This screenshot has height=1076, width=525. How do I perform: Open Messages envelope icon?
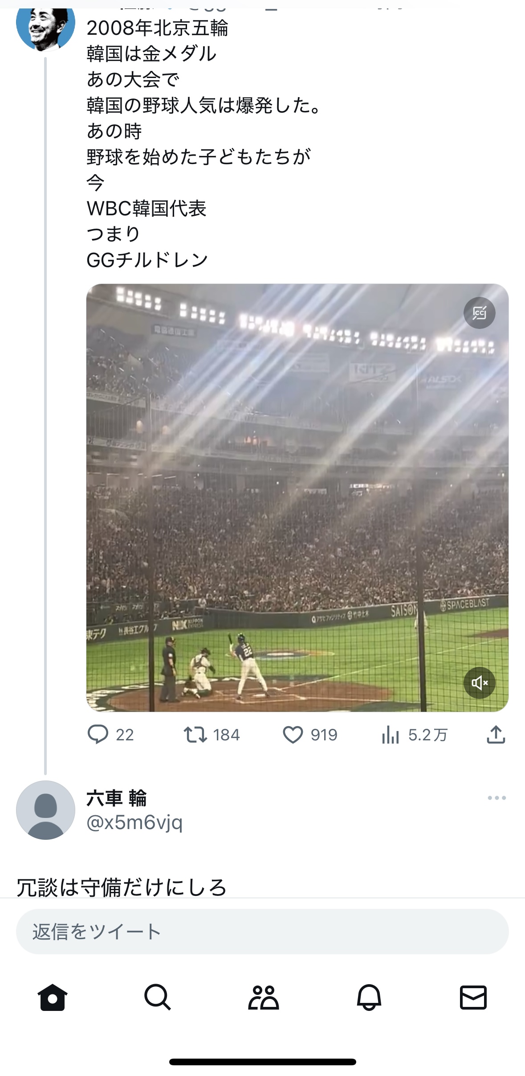click(x=473, y=997)
